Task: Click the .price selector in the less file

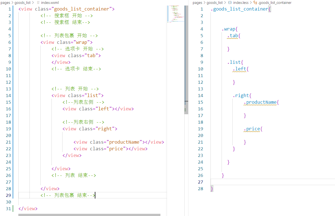Action: pyautogui.click(x=252, y=129)
